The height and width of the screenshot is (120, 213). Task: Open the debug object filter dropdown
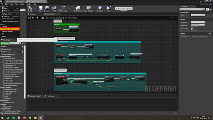[x=123, y=8]
